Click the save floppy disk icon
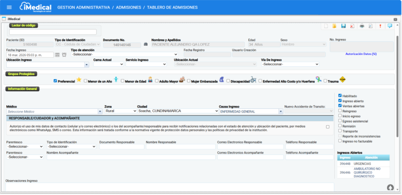This screenshot has width=402, height=195. click(x=343, y=26)
